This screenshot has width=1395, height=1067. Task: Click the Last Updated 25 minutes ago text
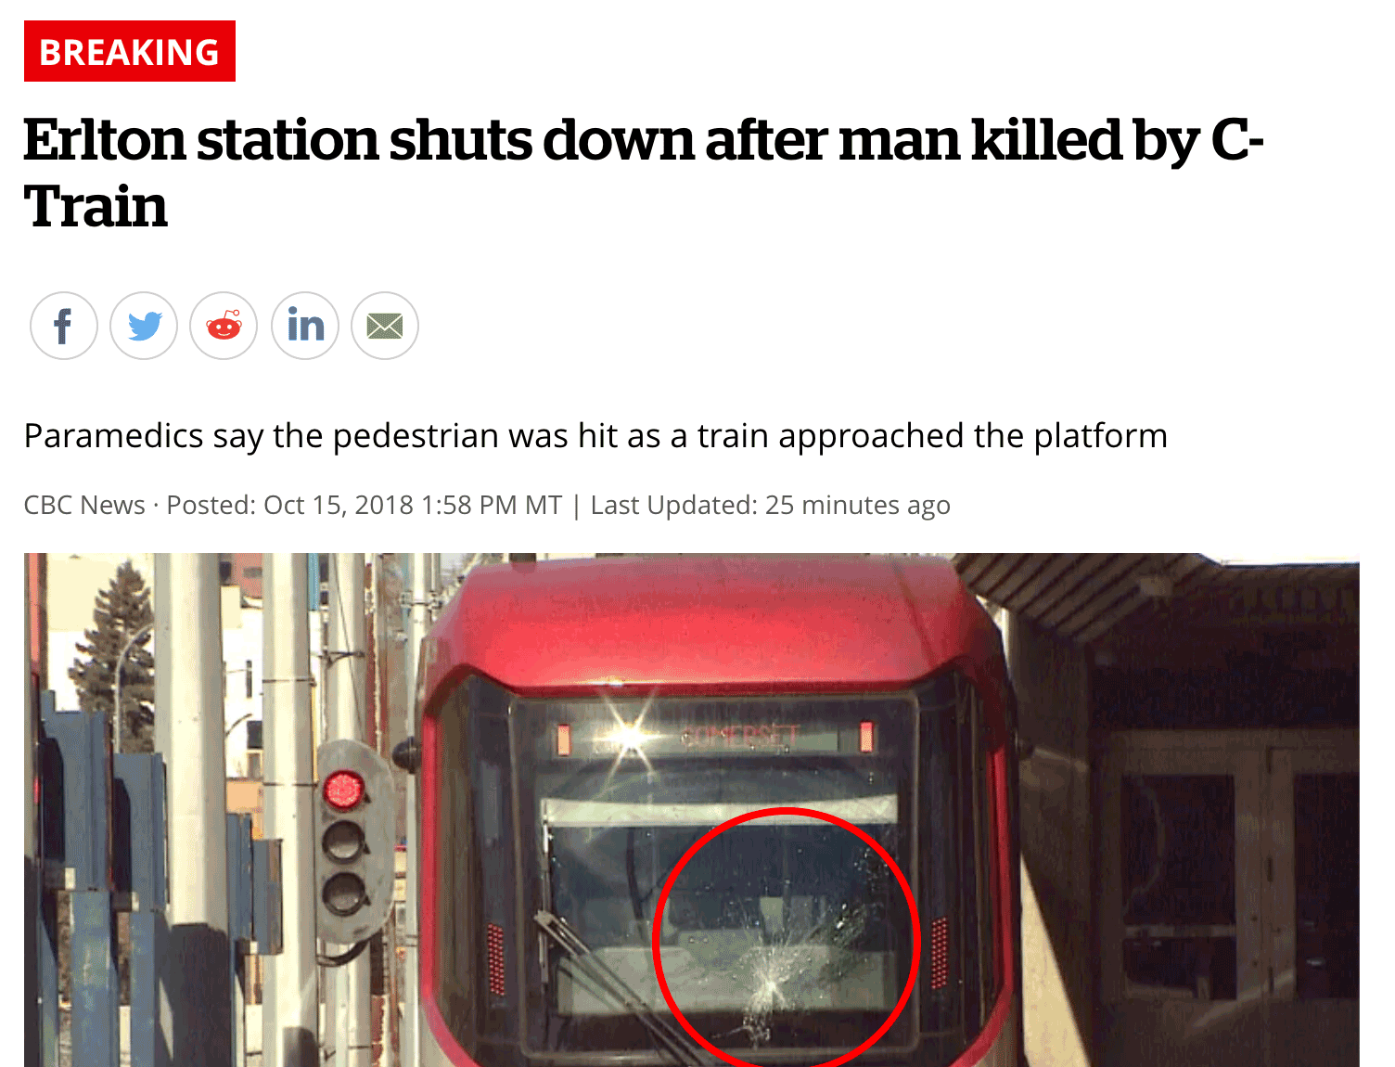coord(770,505)
